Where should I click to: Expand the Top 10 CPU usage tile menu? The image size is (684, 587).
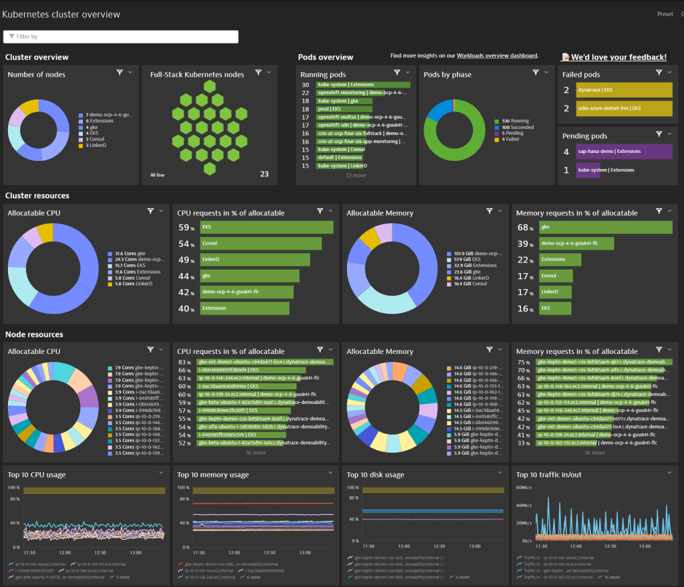[162, 473]
